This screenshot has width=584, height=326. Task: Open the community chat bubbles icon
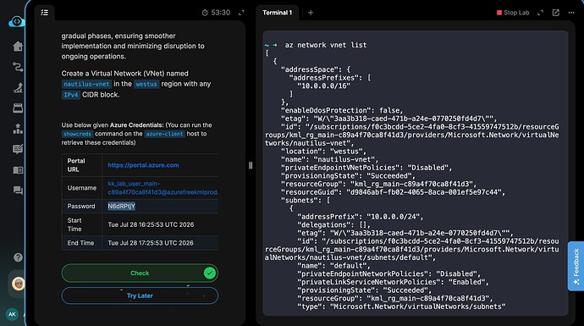click(x=18, y=191)
